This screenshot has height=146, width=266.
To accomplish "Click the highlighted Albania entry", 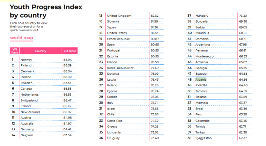I will 201,80.
